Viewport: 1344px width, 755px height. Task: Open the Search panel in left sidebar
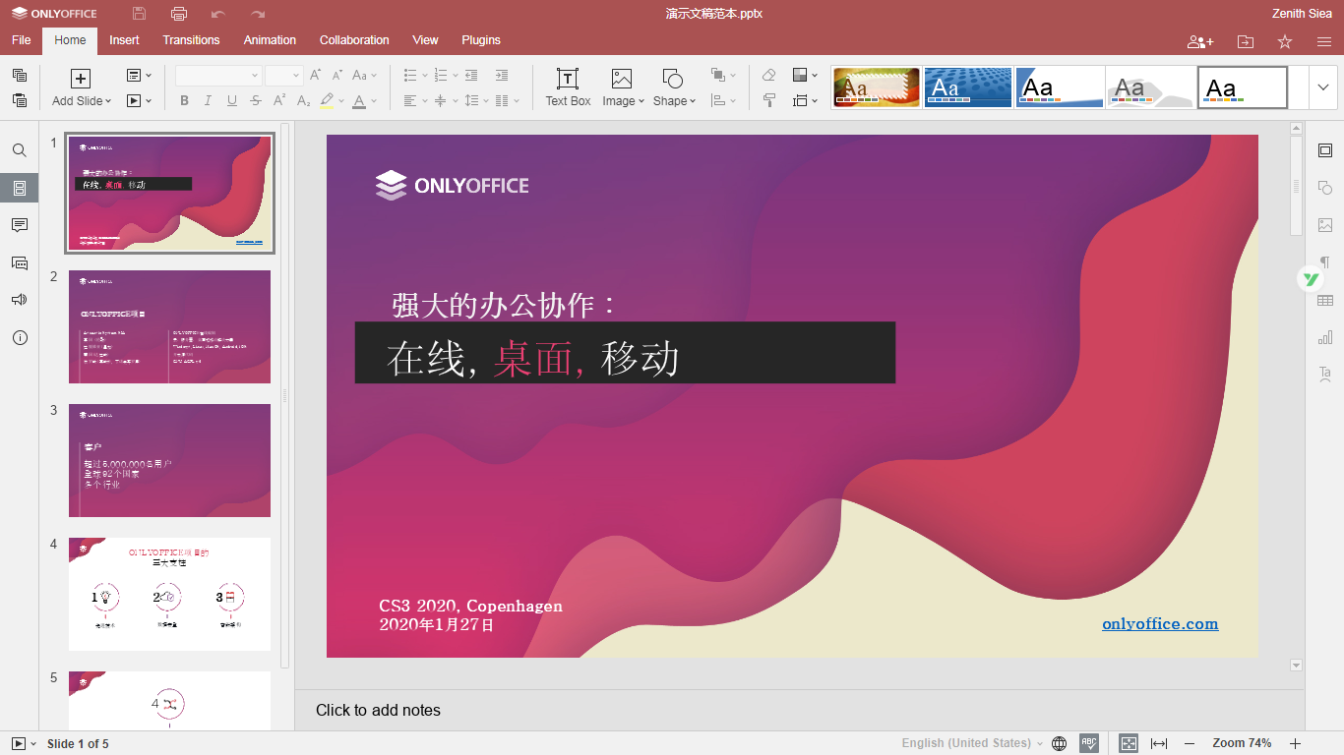click(20, 150)
